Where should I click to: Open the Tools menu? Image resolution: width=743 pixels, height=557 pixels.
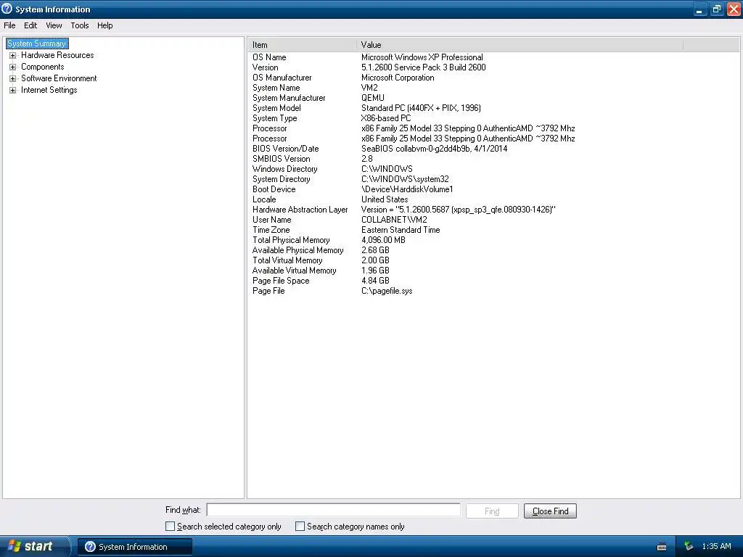[80, 25]
